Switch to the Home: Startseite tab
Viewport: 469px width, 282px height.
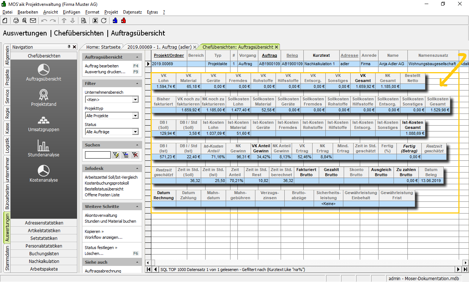103,47
